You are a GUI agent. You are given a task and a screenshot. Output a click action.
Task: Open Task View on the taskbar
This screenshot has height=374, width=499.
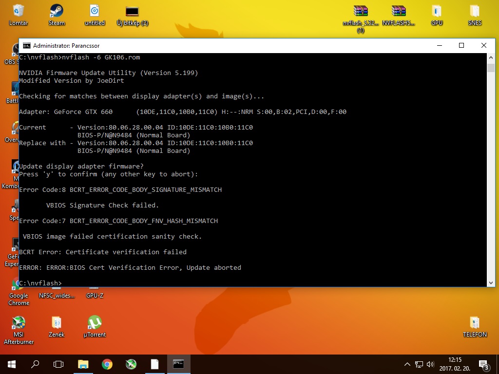(58, 364)
